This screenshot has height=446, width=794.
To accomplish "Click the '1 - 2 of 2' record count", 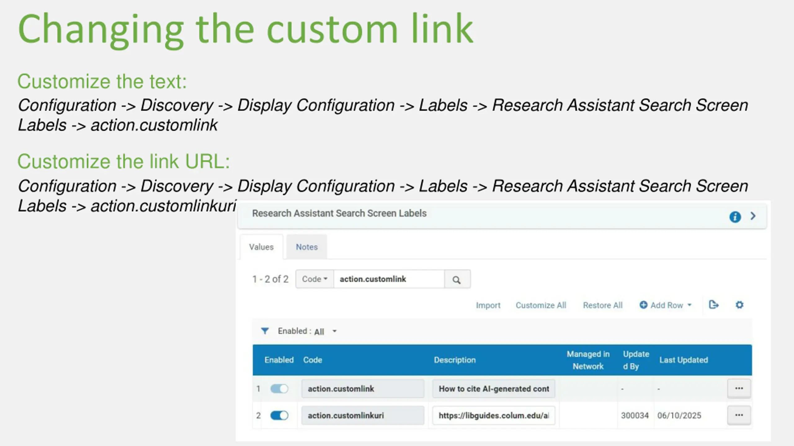I will click(270, 279).
